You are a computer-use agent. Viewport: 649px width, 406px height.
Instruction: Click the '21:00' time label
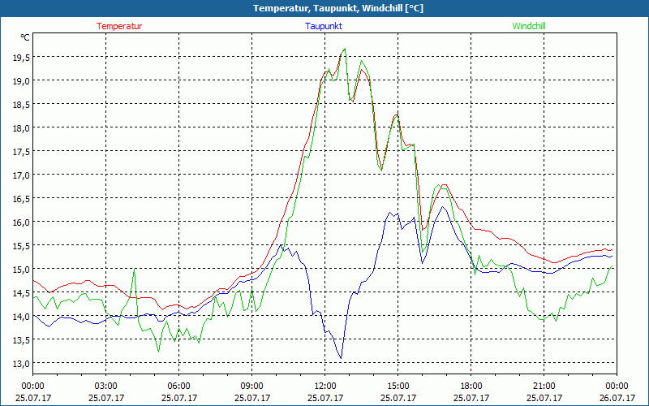(x=544, y=387)
